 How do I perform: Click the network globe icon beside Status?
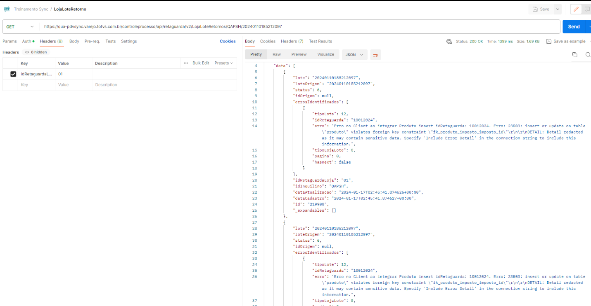click(449, 41)
